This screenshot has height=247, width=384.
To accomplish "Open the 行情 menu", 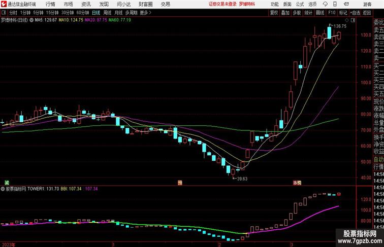I will click(50, 4).
